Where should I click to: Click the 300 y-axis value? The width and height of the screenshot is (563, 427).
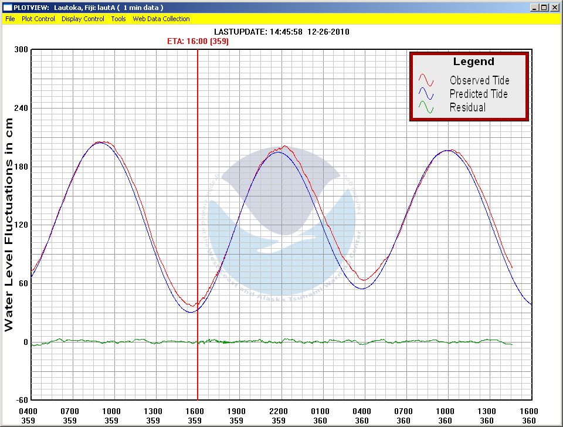tap(21, 49)
